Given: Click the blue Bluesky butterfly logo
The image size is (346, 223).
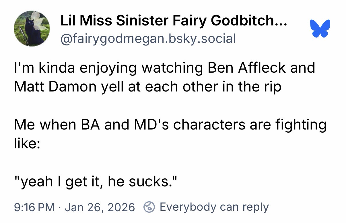Looking at the screenshot, I should coord(320,29).
